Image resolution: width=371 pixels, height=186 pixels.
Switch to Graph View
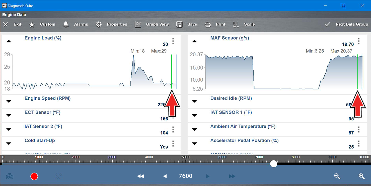click(138, 24)
